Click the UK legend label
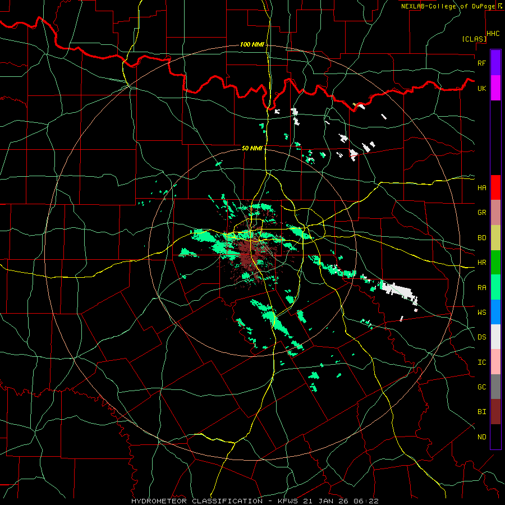The width and height of the screenshot is (505, 505). (x=481, y=88)
